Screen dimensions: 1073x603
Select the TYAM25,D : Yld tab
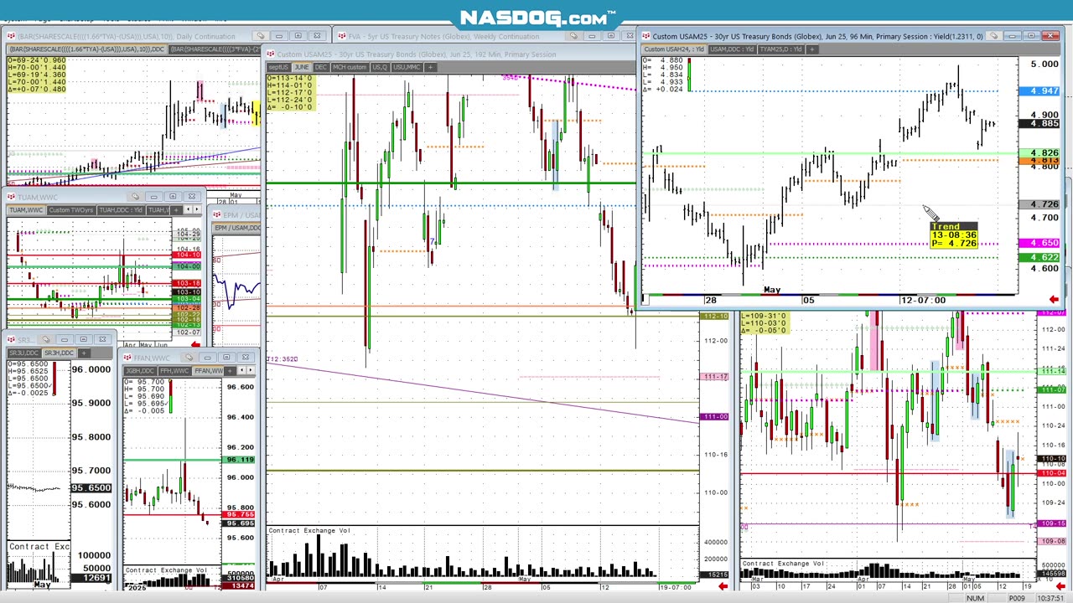coord(780,49)
